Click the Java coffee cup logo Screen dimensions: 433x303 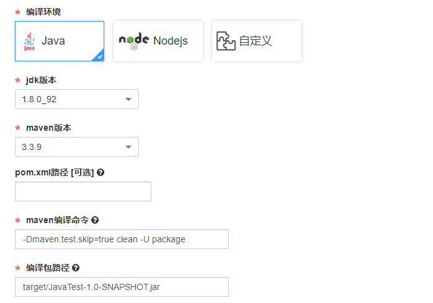tap(29, 41)
